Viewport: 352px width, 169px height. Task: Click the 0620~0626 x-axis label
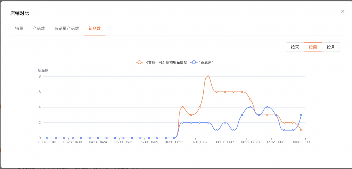[x=174, y=142]
